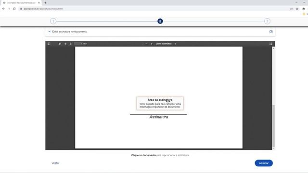Select the Assinador de Documentos tab
The width and height of the screenshot is (308, 173).
coord(21,3)
